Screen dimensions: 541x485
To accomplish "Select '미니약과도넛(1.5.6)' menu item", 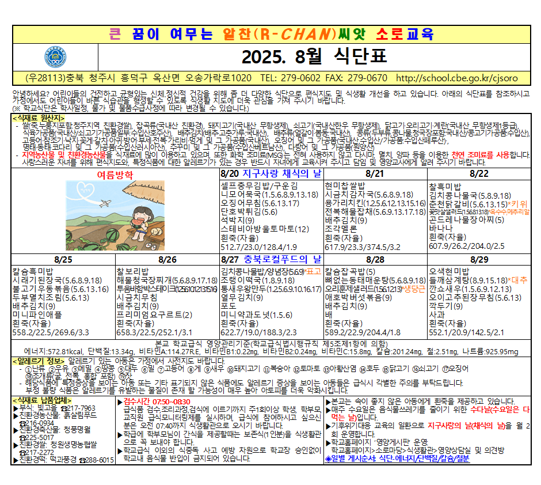I will [x=257, y=315].
